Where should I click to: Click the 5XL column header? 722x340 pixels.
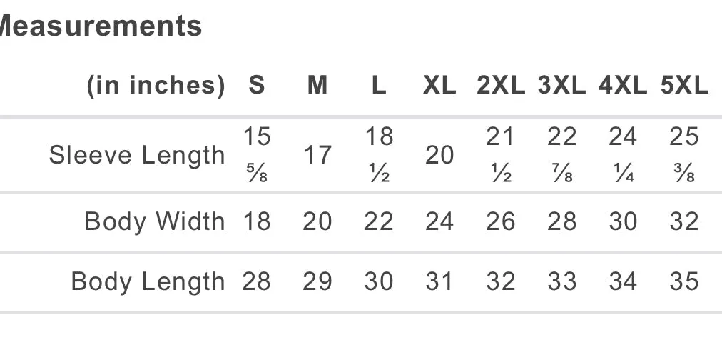click(x=684, y=85)
